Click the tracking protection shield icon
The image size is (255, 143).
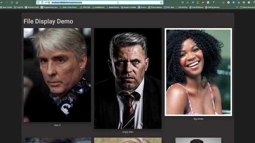(x=38, y=2)
